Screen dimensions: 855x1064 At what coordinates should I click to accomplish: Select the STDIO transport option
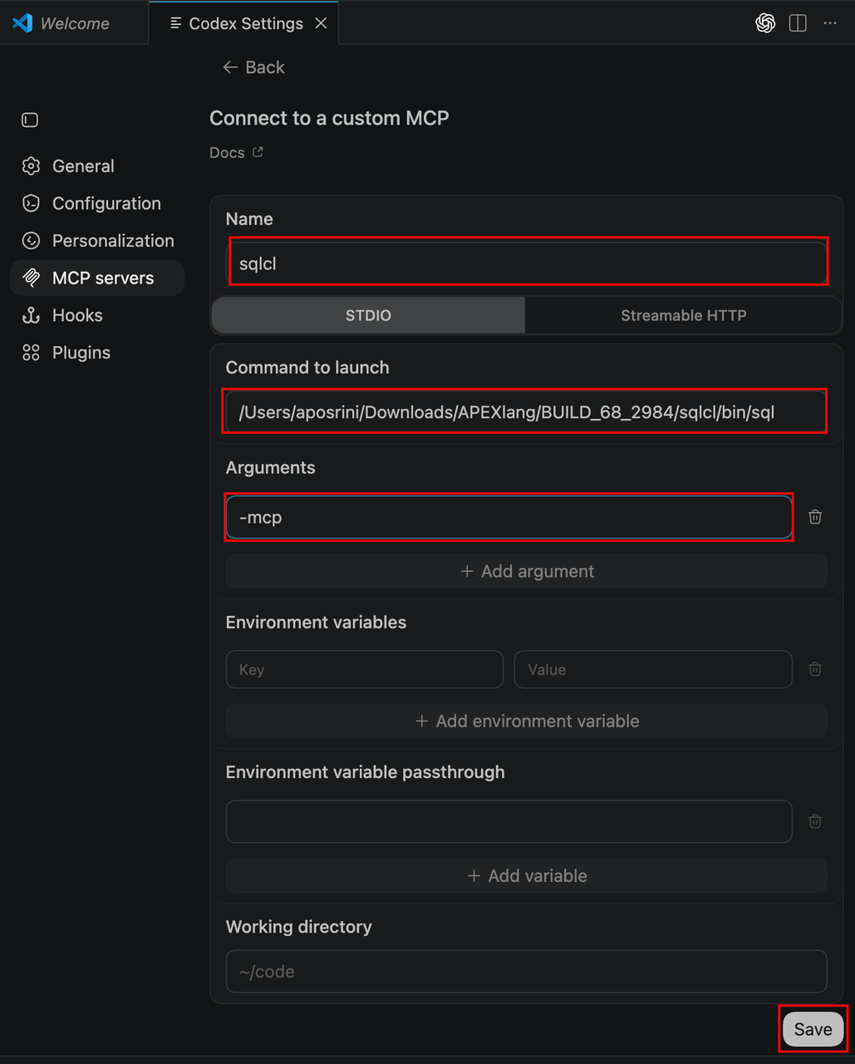368,315
